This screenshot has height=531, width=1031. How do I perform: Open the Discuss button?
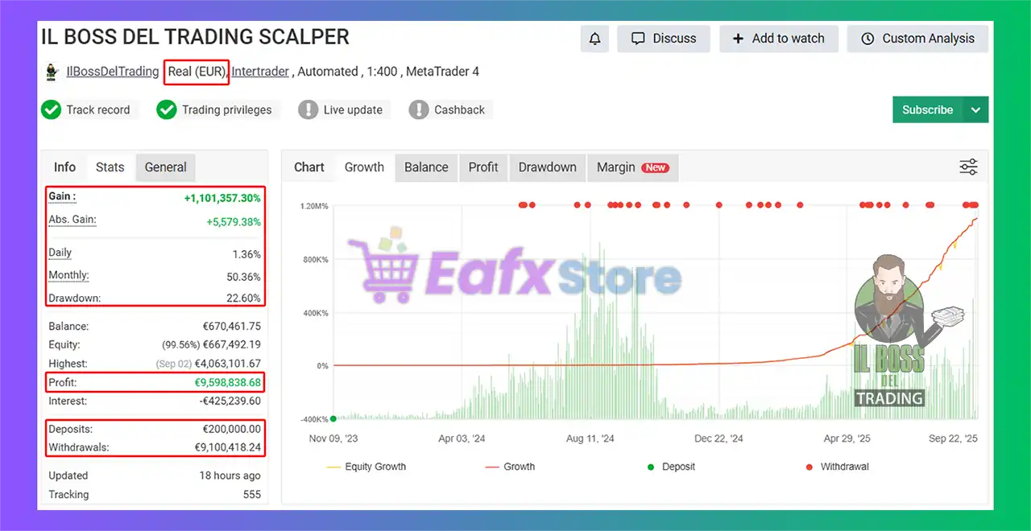664,39
